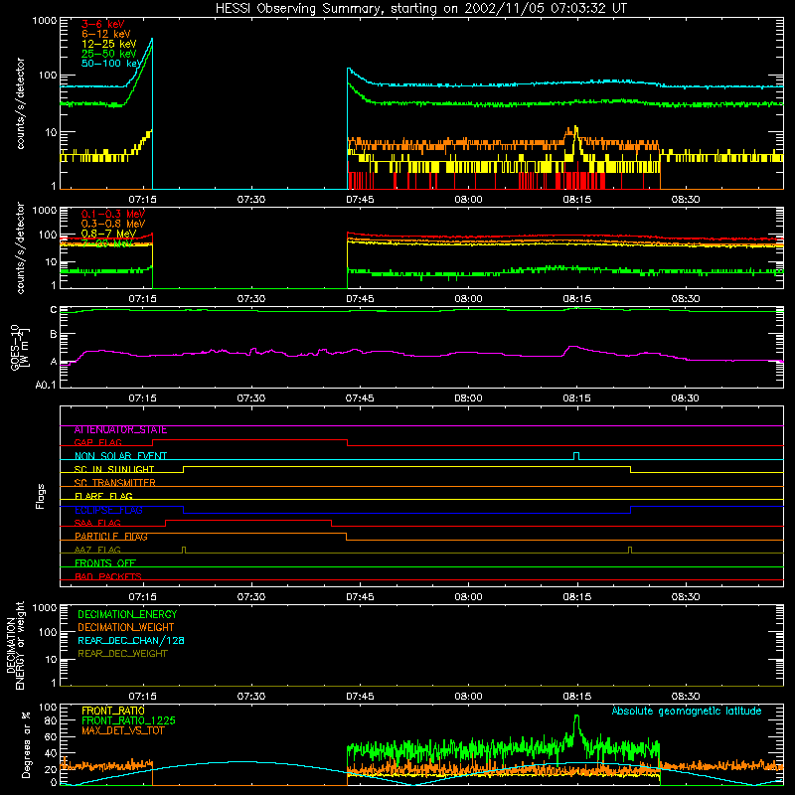Image resolution: width=795 pixels, height=795 pixels.
Task: Select the 25-50 keV legend label
Action: tap(109, 54)
